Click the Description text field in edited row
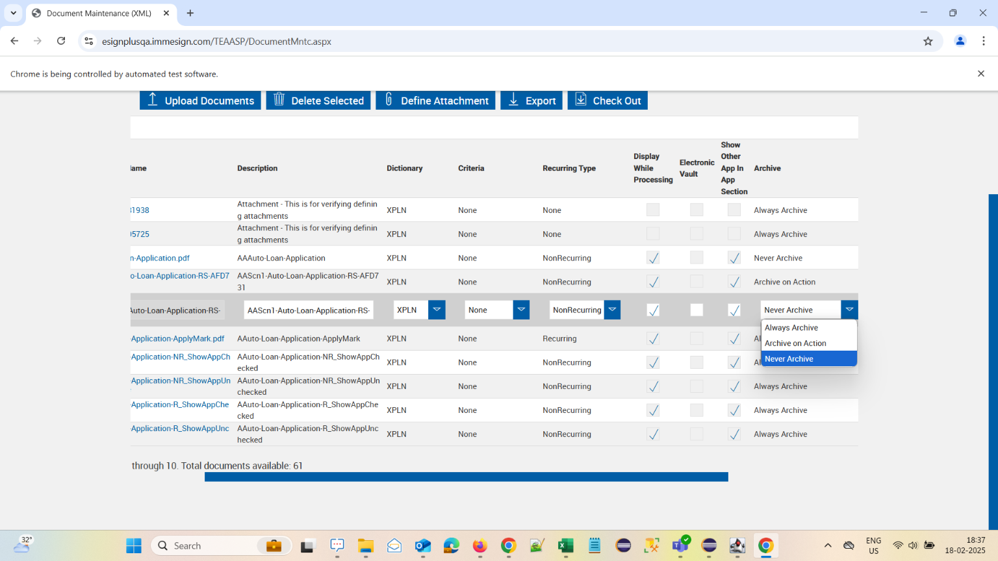Screen dimensions: 998x561 [x=309, y=310]
